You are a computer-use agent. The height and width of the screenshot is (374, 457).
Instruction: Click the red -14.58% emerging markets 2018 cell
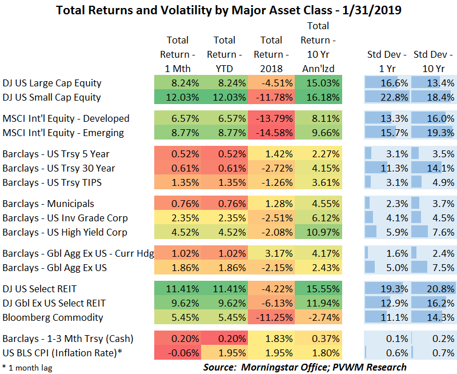271,133
